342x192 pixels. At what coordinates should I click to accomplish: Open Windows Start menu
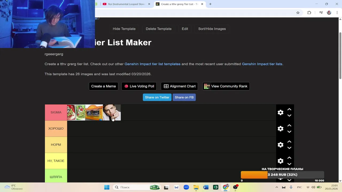pyautogui.click(x=107, y=187)
